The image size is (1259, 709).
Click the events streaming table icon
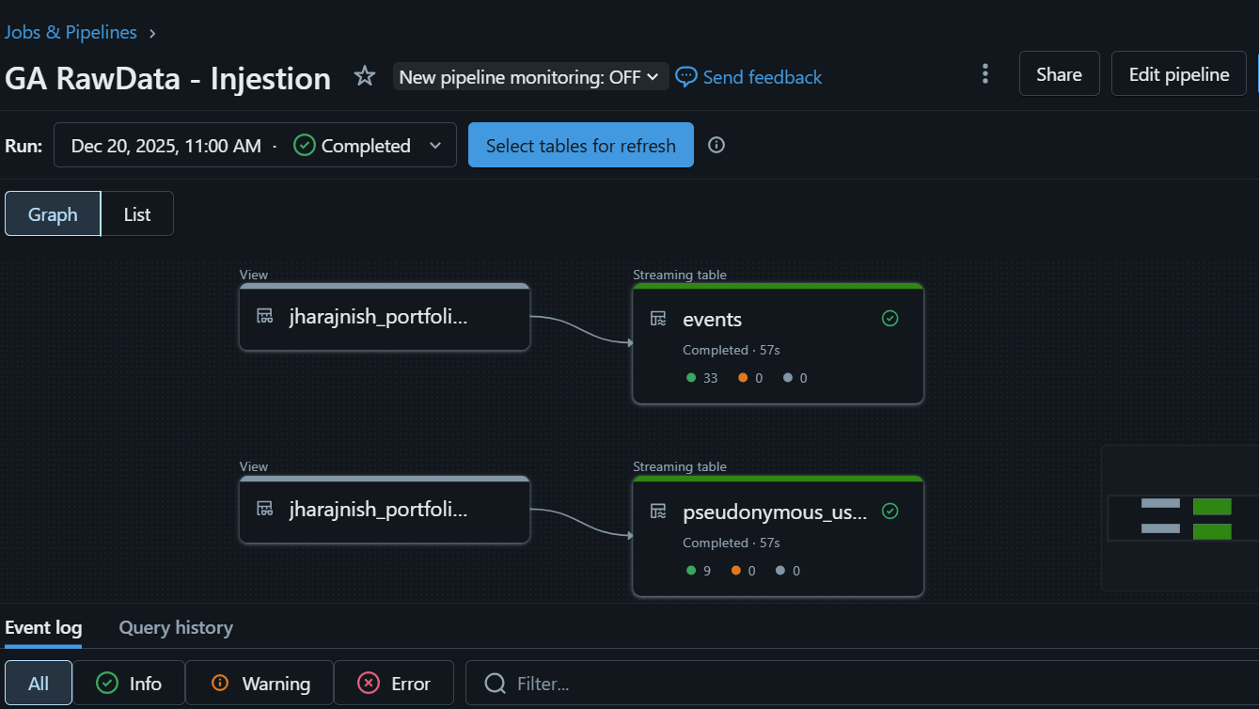pyautogui.click(x=658, y=319)
